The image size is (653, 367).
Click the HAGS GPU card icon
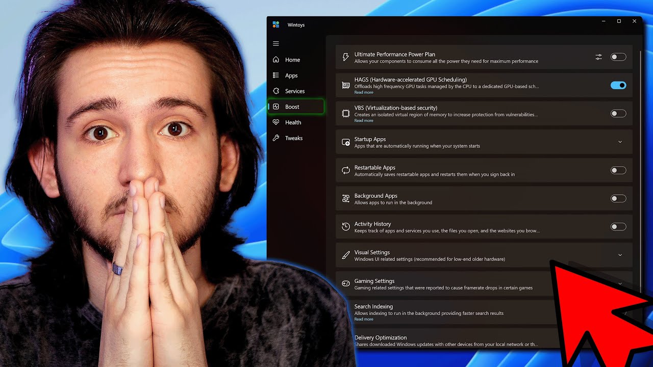(x=345, y=86)
